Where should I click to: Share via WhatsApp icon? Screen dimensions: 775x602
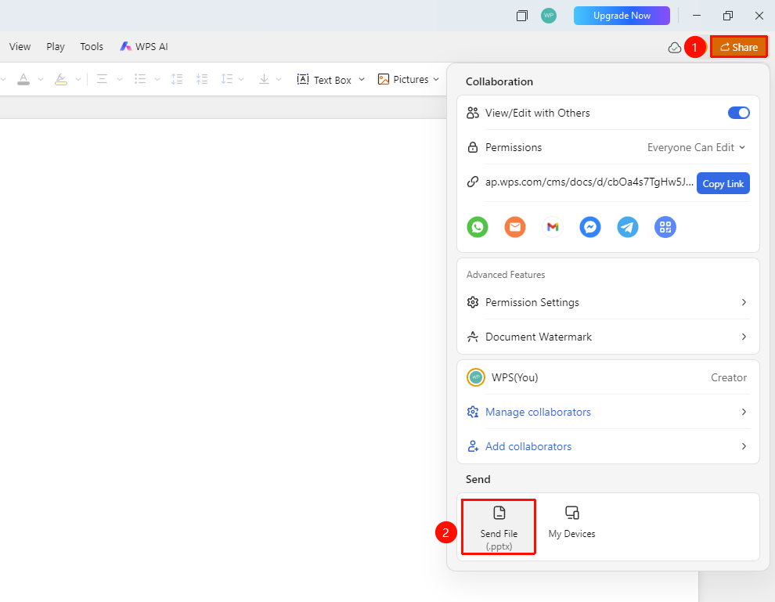478,227
